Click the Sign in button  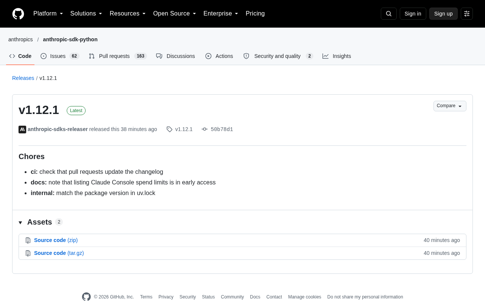(413, 14)
